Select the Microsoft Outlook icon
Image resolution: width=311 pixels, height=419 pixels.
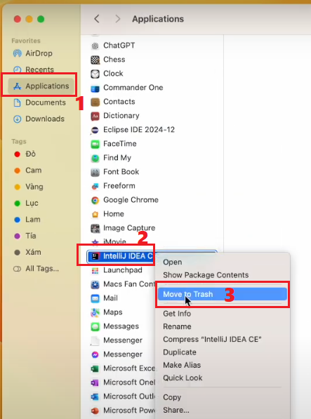(95, 397)
